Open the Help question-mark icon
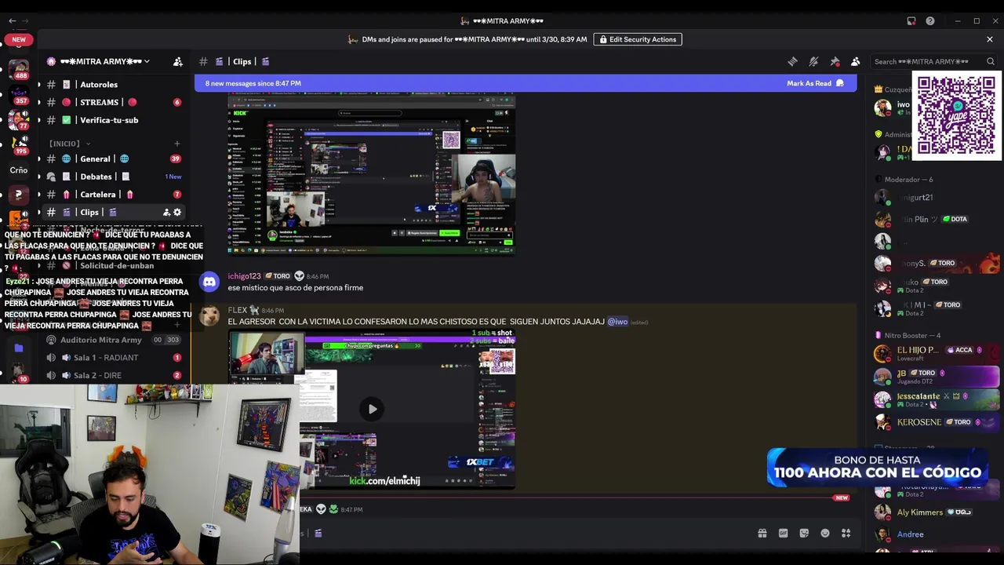 pyautogui.click(x=930, y=21)
